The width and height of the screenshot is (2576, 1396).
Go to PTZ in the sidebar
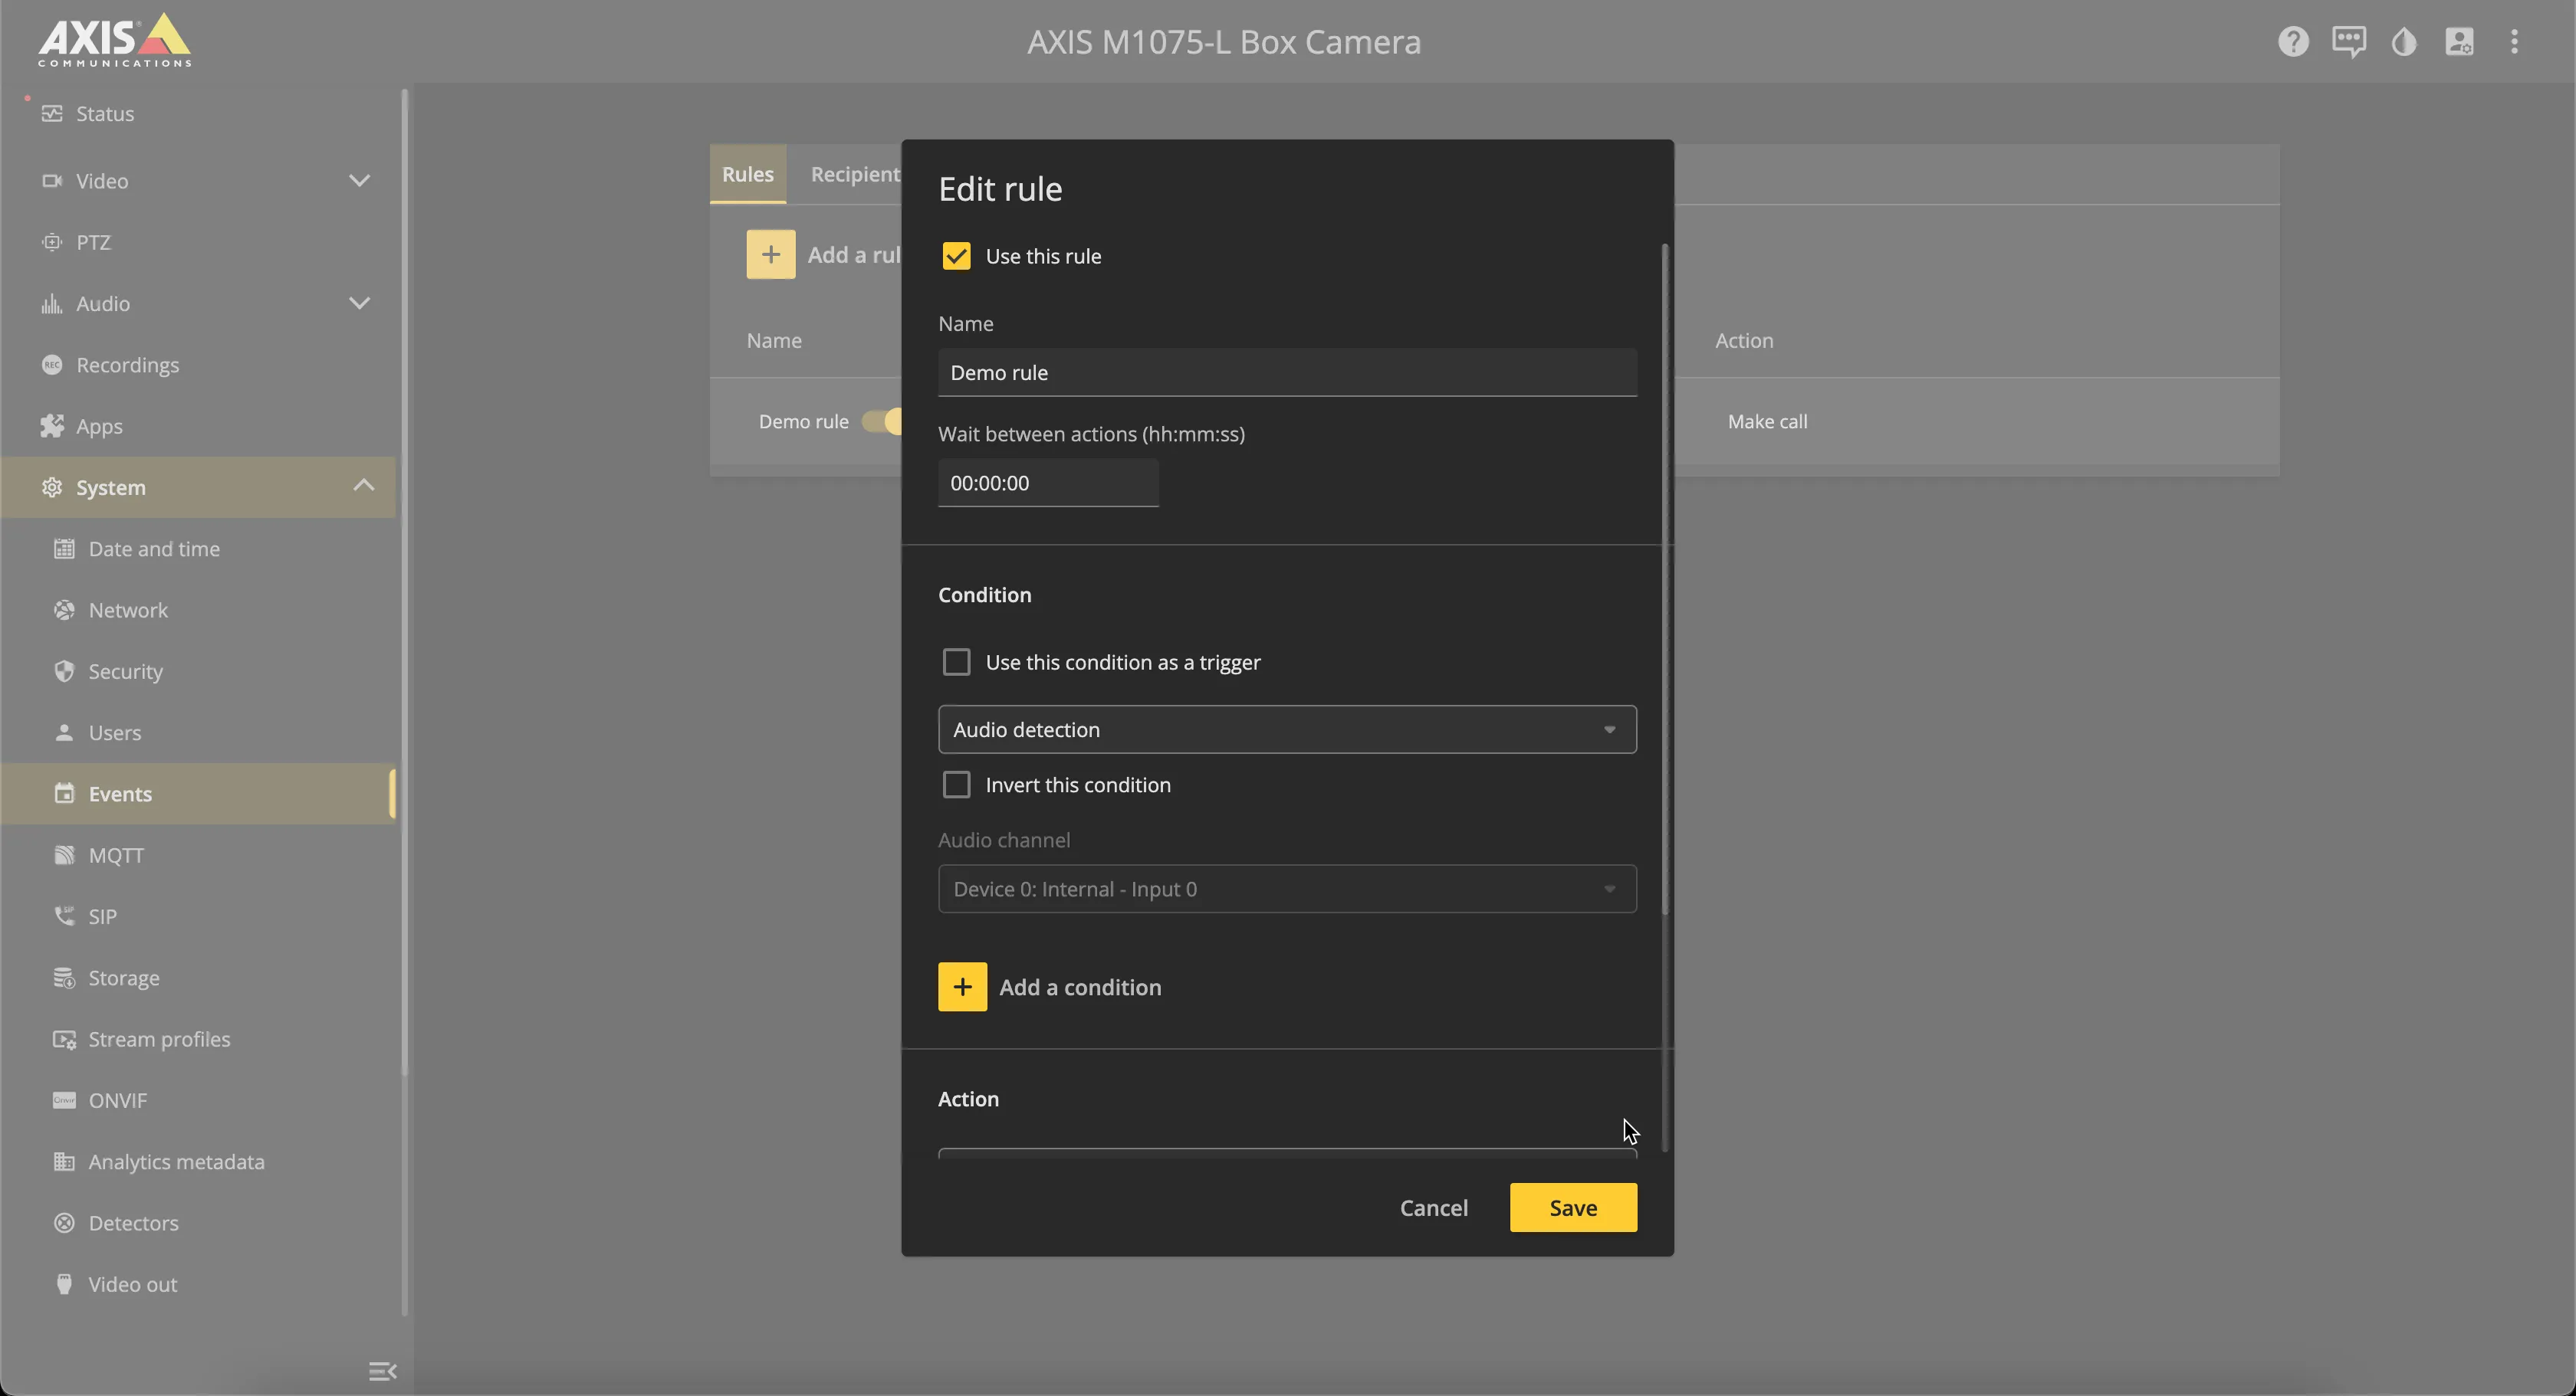198,242
